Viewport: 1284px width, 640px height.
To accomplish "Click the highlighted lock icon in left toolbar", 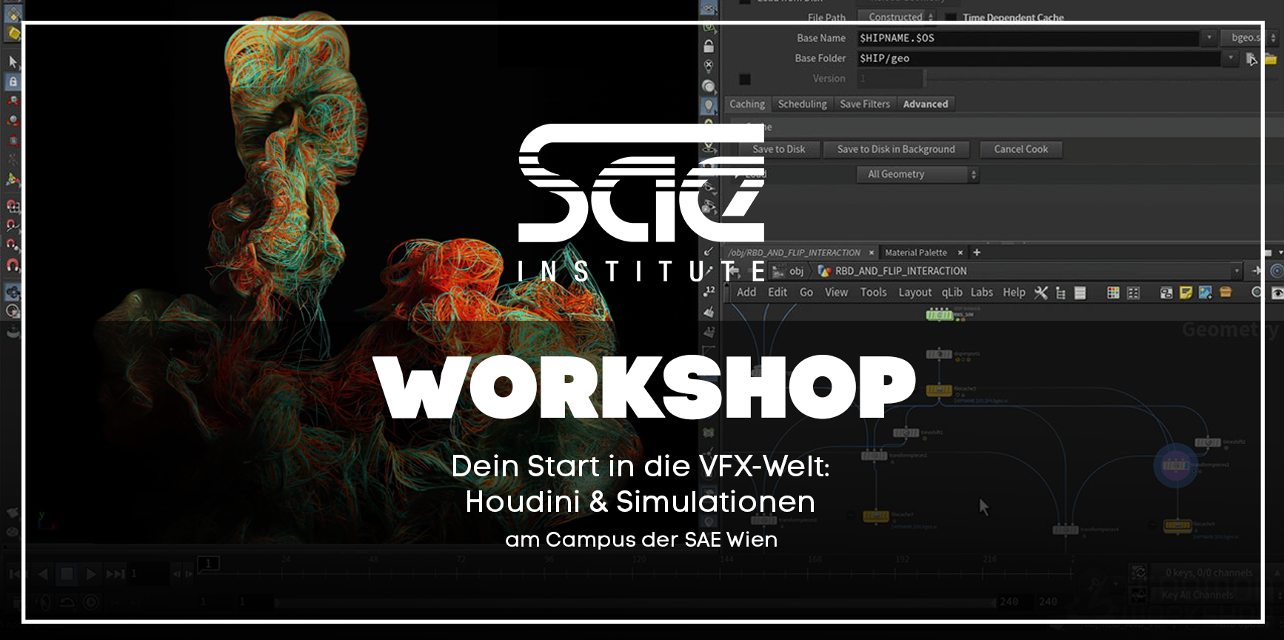I will [13, 81].
